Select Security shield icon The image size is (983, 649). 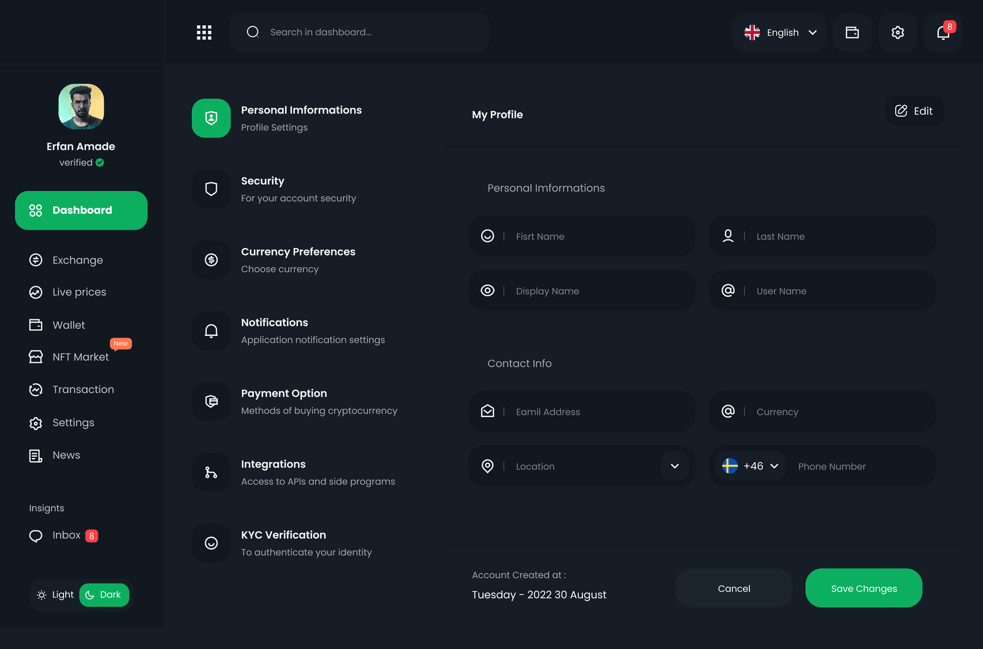coord(211,189)
